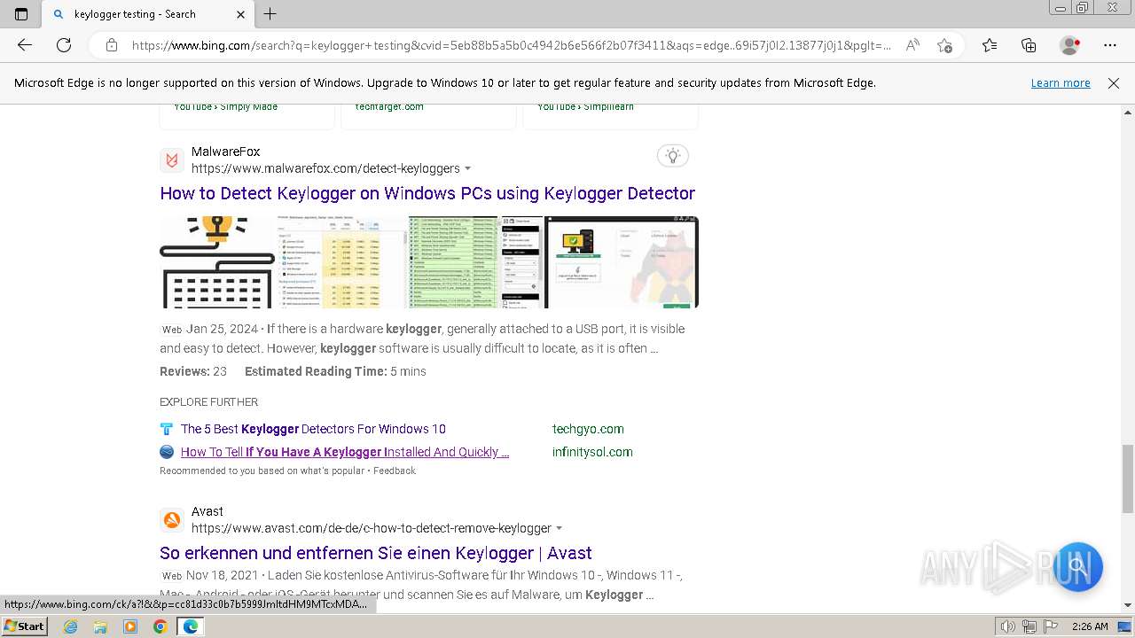Click the 2:26 AM clock

point(1090,626)
